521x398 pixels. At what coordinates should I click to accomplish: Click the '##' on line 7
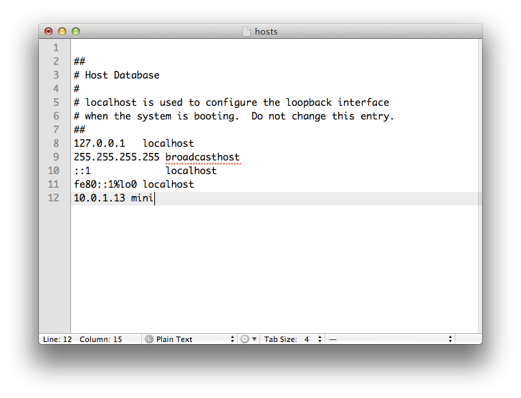tap(79, 130)
